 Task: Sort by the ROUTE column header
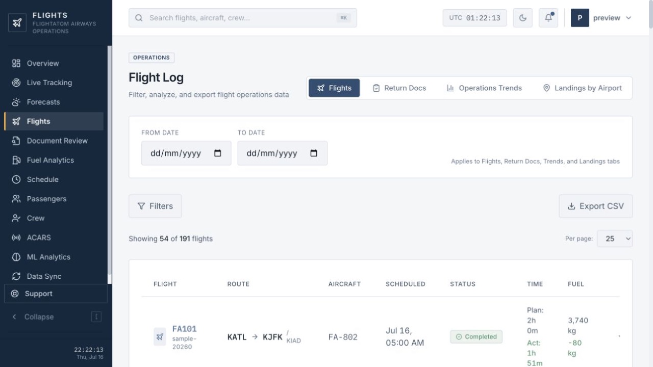point(238,284)
